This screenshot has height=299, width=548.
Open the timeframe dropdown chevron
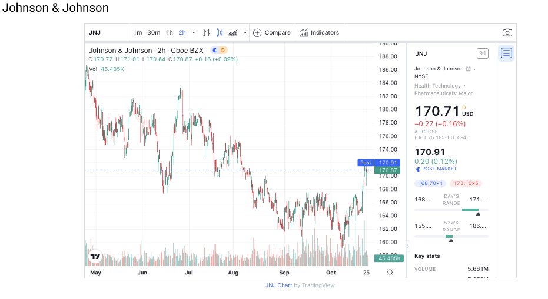(194, 33)
